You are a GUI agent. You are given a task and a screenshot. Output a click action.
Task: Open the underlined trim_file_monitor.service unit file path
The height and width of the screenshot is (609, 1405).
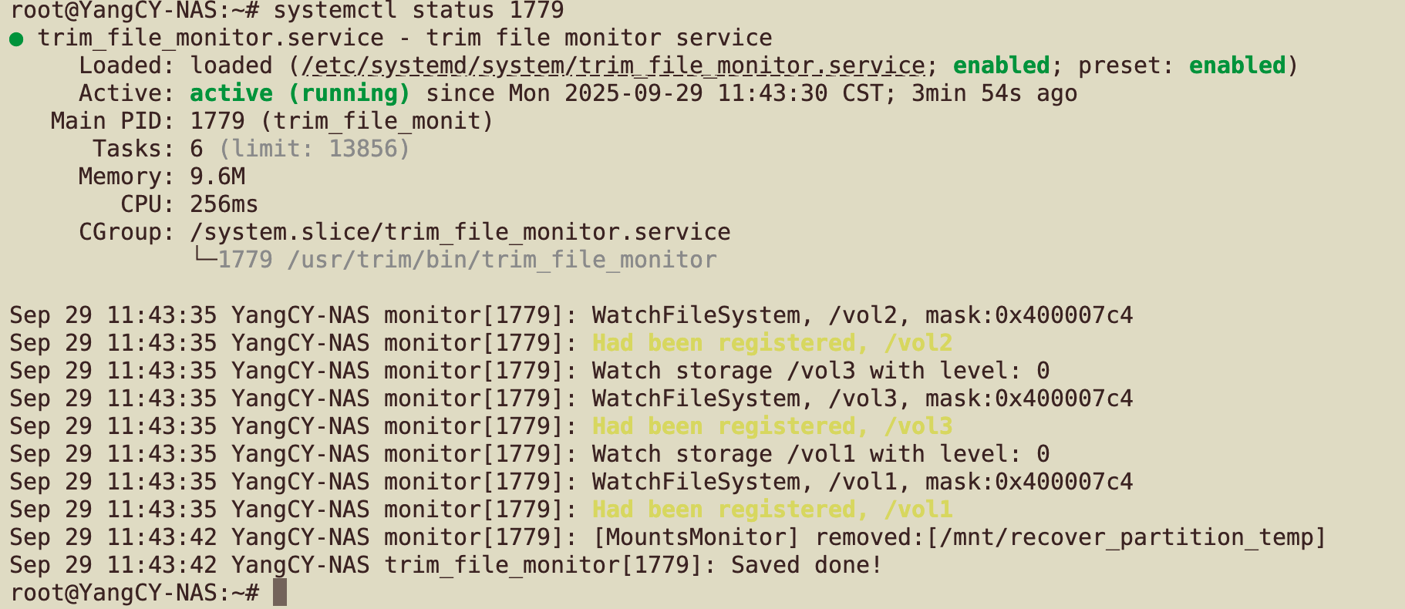click(x=613, y=66)
